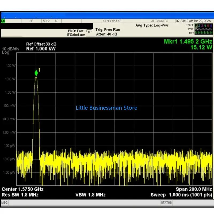The image size is (214, 214).
Task: Click the 100 W axis label
Action: [x=11, y=66]
